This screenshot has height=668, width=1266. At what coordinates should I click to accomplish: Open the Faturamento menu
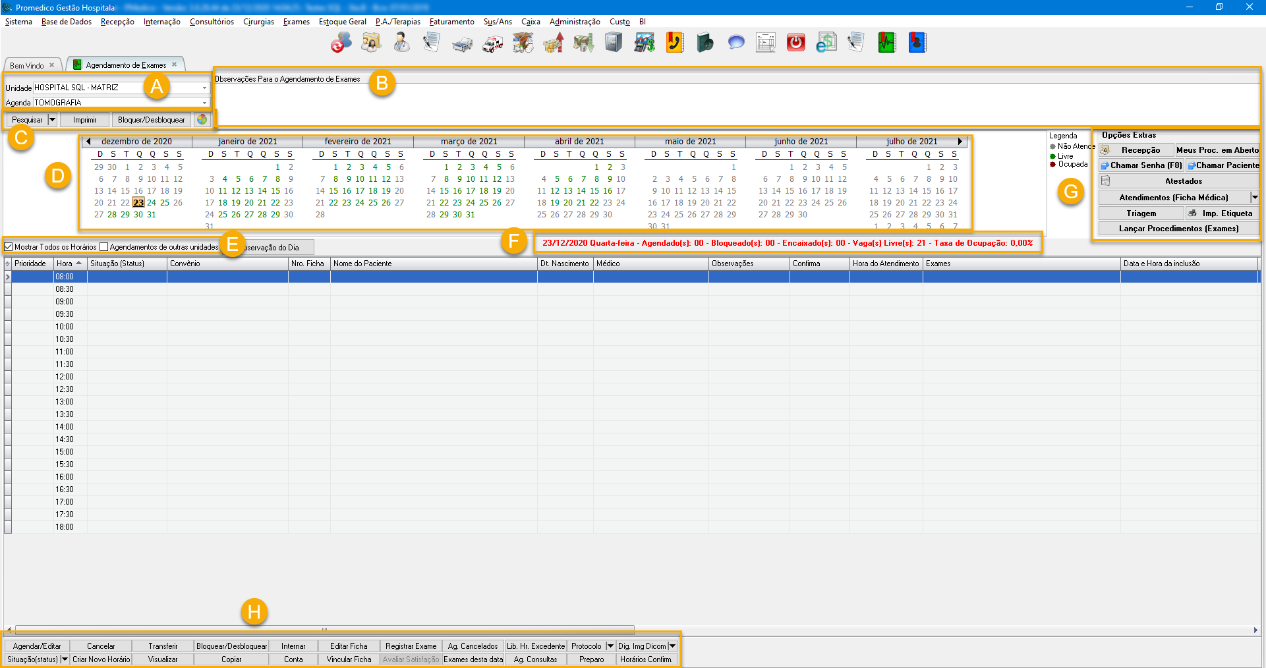click(x=451, y=22)
